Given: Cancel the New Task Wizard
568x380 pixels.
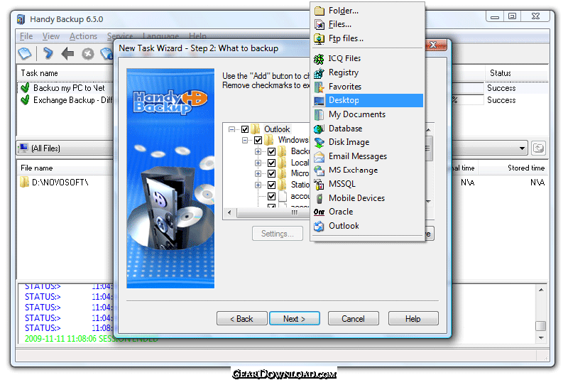Looking at the screenshot, I should tap(353, 319).
